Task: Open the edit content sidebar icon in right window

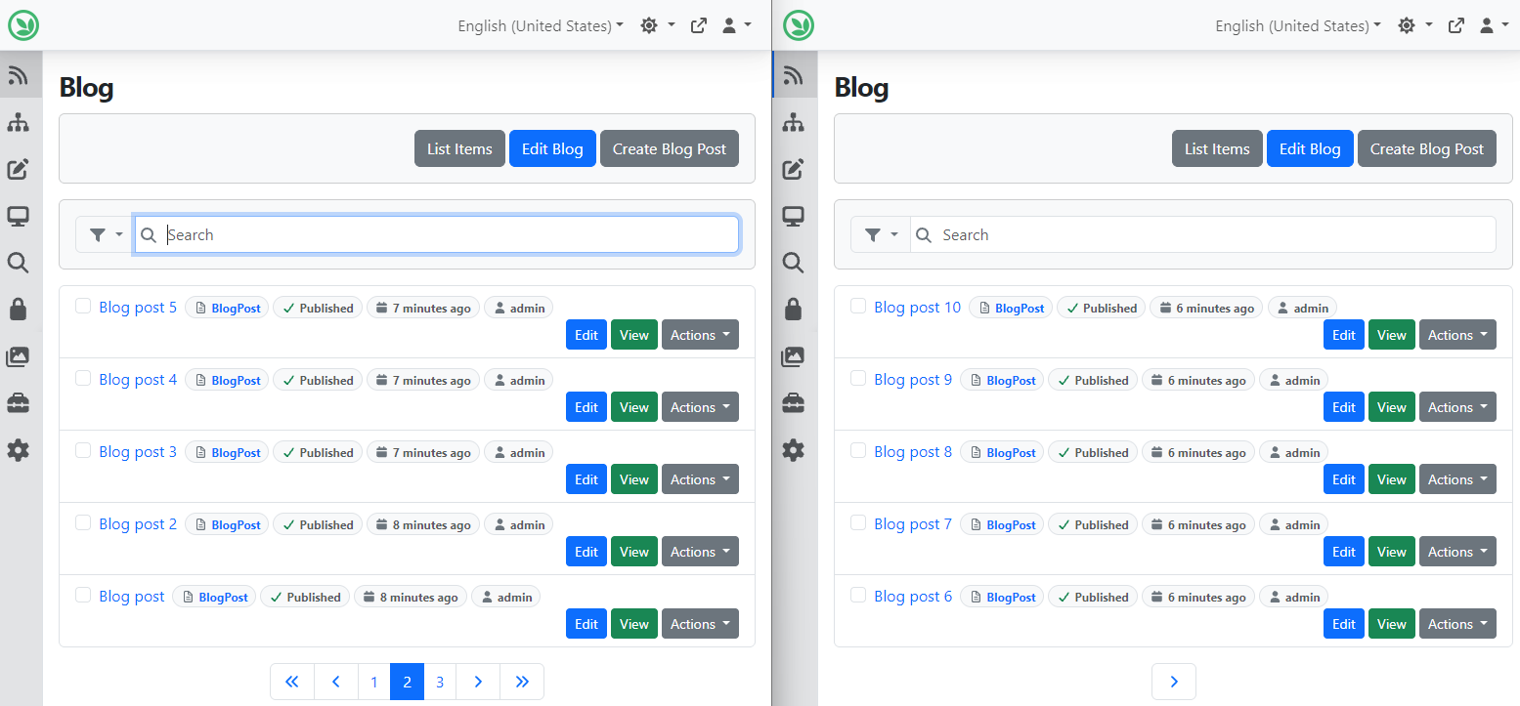Action: (794, 169)
